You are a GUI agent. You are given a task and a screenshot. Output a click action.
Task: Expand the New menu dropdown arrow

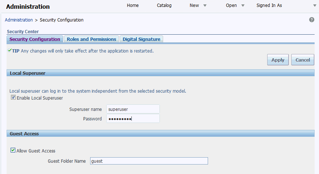[205, 5]
